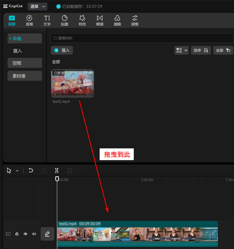
Task: Click the 搜尋材料 search field
Action: tap(142, 38)
